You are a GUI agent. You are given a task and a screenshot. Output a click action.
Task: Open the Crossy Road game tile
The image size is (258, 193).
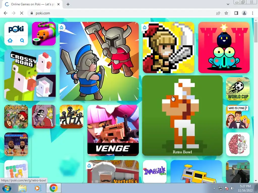tap(30, 75)
